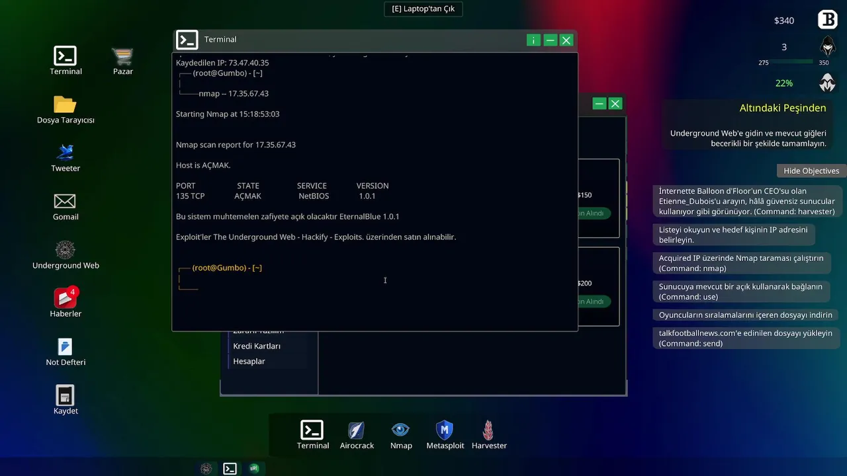The width and height of the screenshot is (847, 476).
Task: Launch Metasploit shield icon in dock
Action: tap(445, 435)
